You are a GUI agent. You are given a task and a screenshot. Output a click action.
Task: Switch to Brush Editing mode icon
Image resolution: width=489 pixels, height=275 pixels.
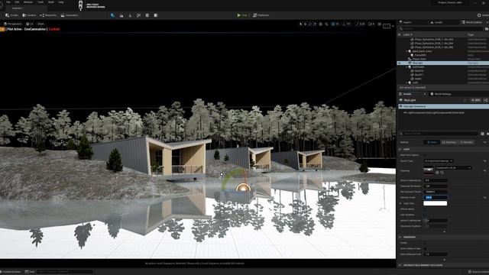[156, 15]
